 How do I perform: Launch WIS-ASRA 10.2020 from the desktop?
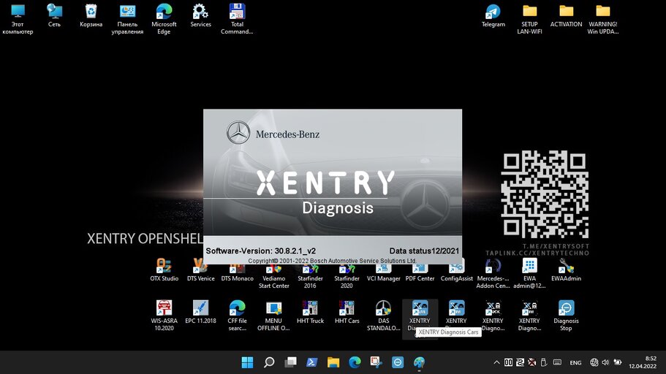pyautogui.click(x=164, y=316)
